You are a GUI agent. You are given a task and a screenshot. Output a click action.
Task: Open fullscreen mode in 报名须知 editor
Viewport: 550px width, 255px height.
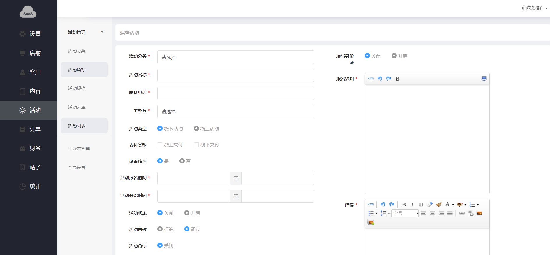[484, 79]
